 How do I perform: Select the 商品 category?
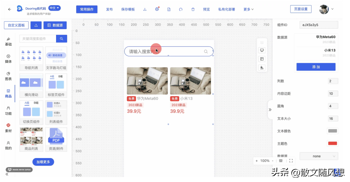pos(8,94)
